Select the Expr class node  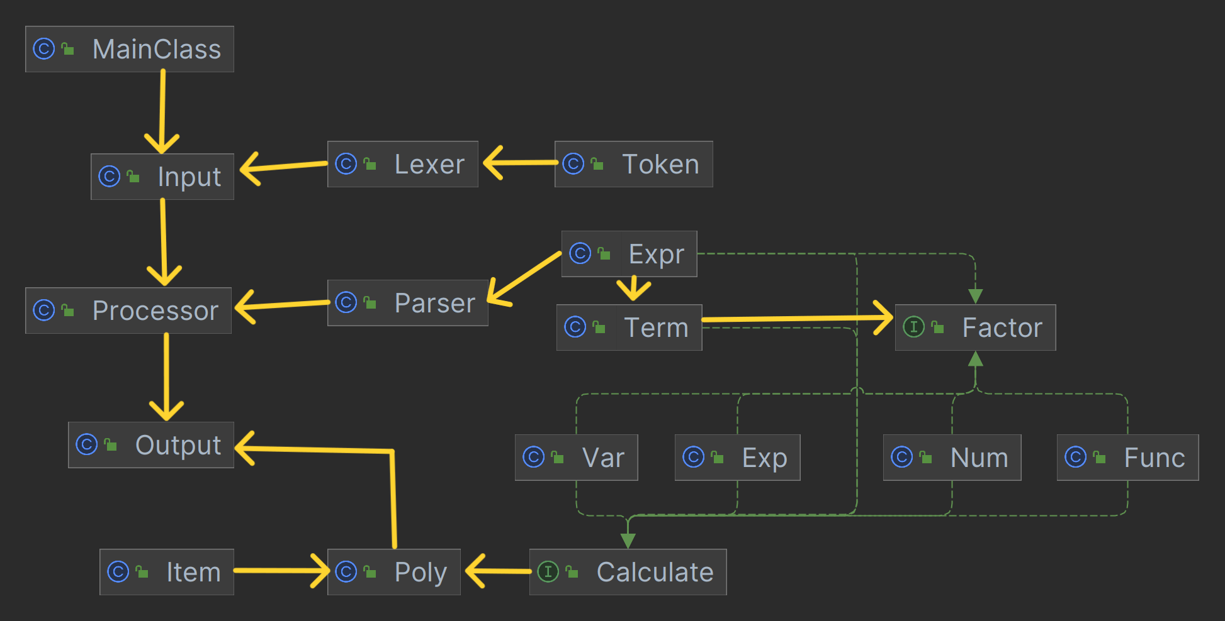(629, 254)
